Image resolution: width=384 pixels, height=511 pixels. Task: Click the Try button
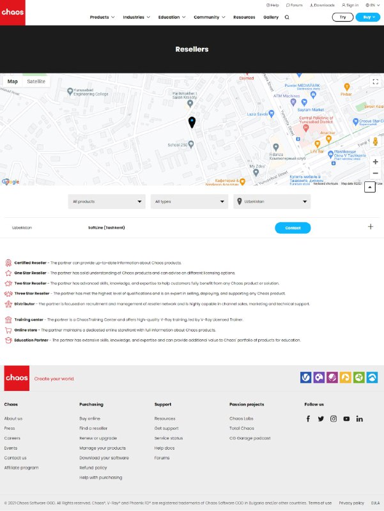[x=342, y=17]
